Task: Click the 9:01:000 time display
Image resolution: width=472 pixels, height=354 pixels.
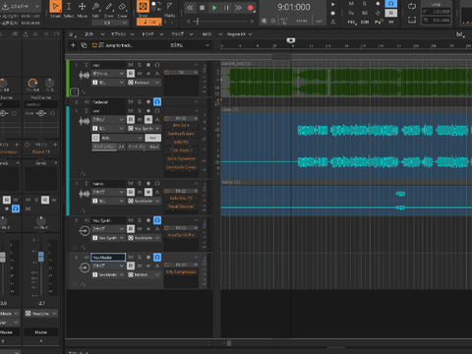Action: [x=294, y=7]
